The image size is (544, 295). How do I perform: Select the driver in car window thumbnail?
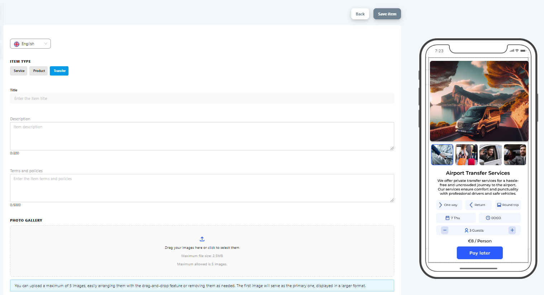491,155
